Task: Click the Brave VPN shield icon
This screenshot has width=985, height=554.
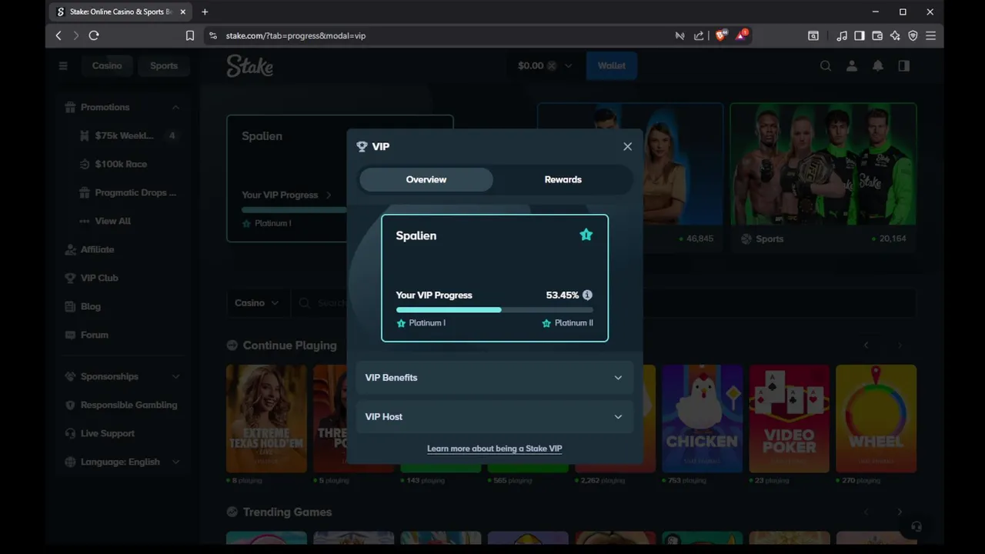Action: [913, 35]
